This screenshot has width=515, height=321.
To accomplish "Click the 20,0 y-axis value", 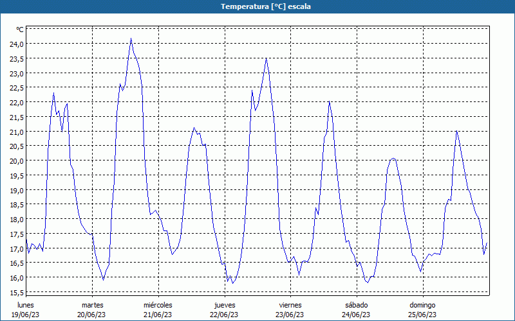I will click(x=17, y=161).
